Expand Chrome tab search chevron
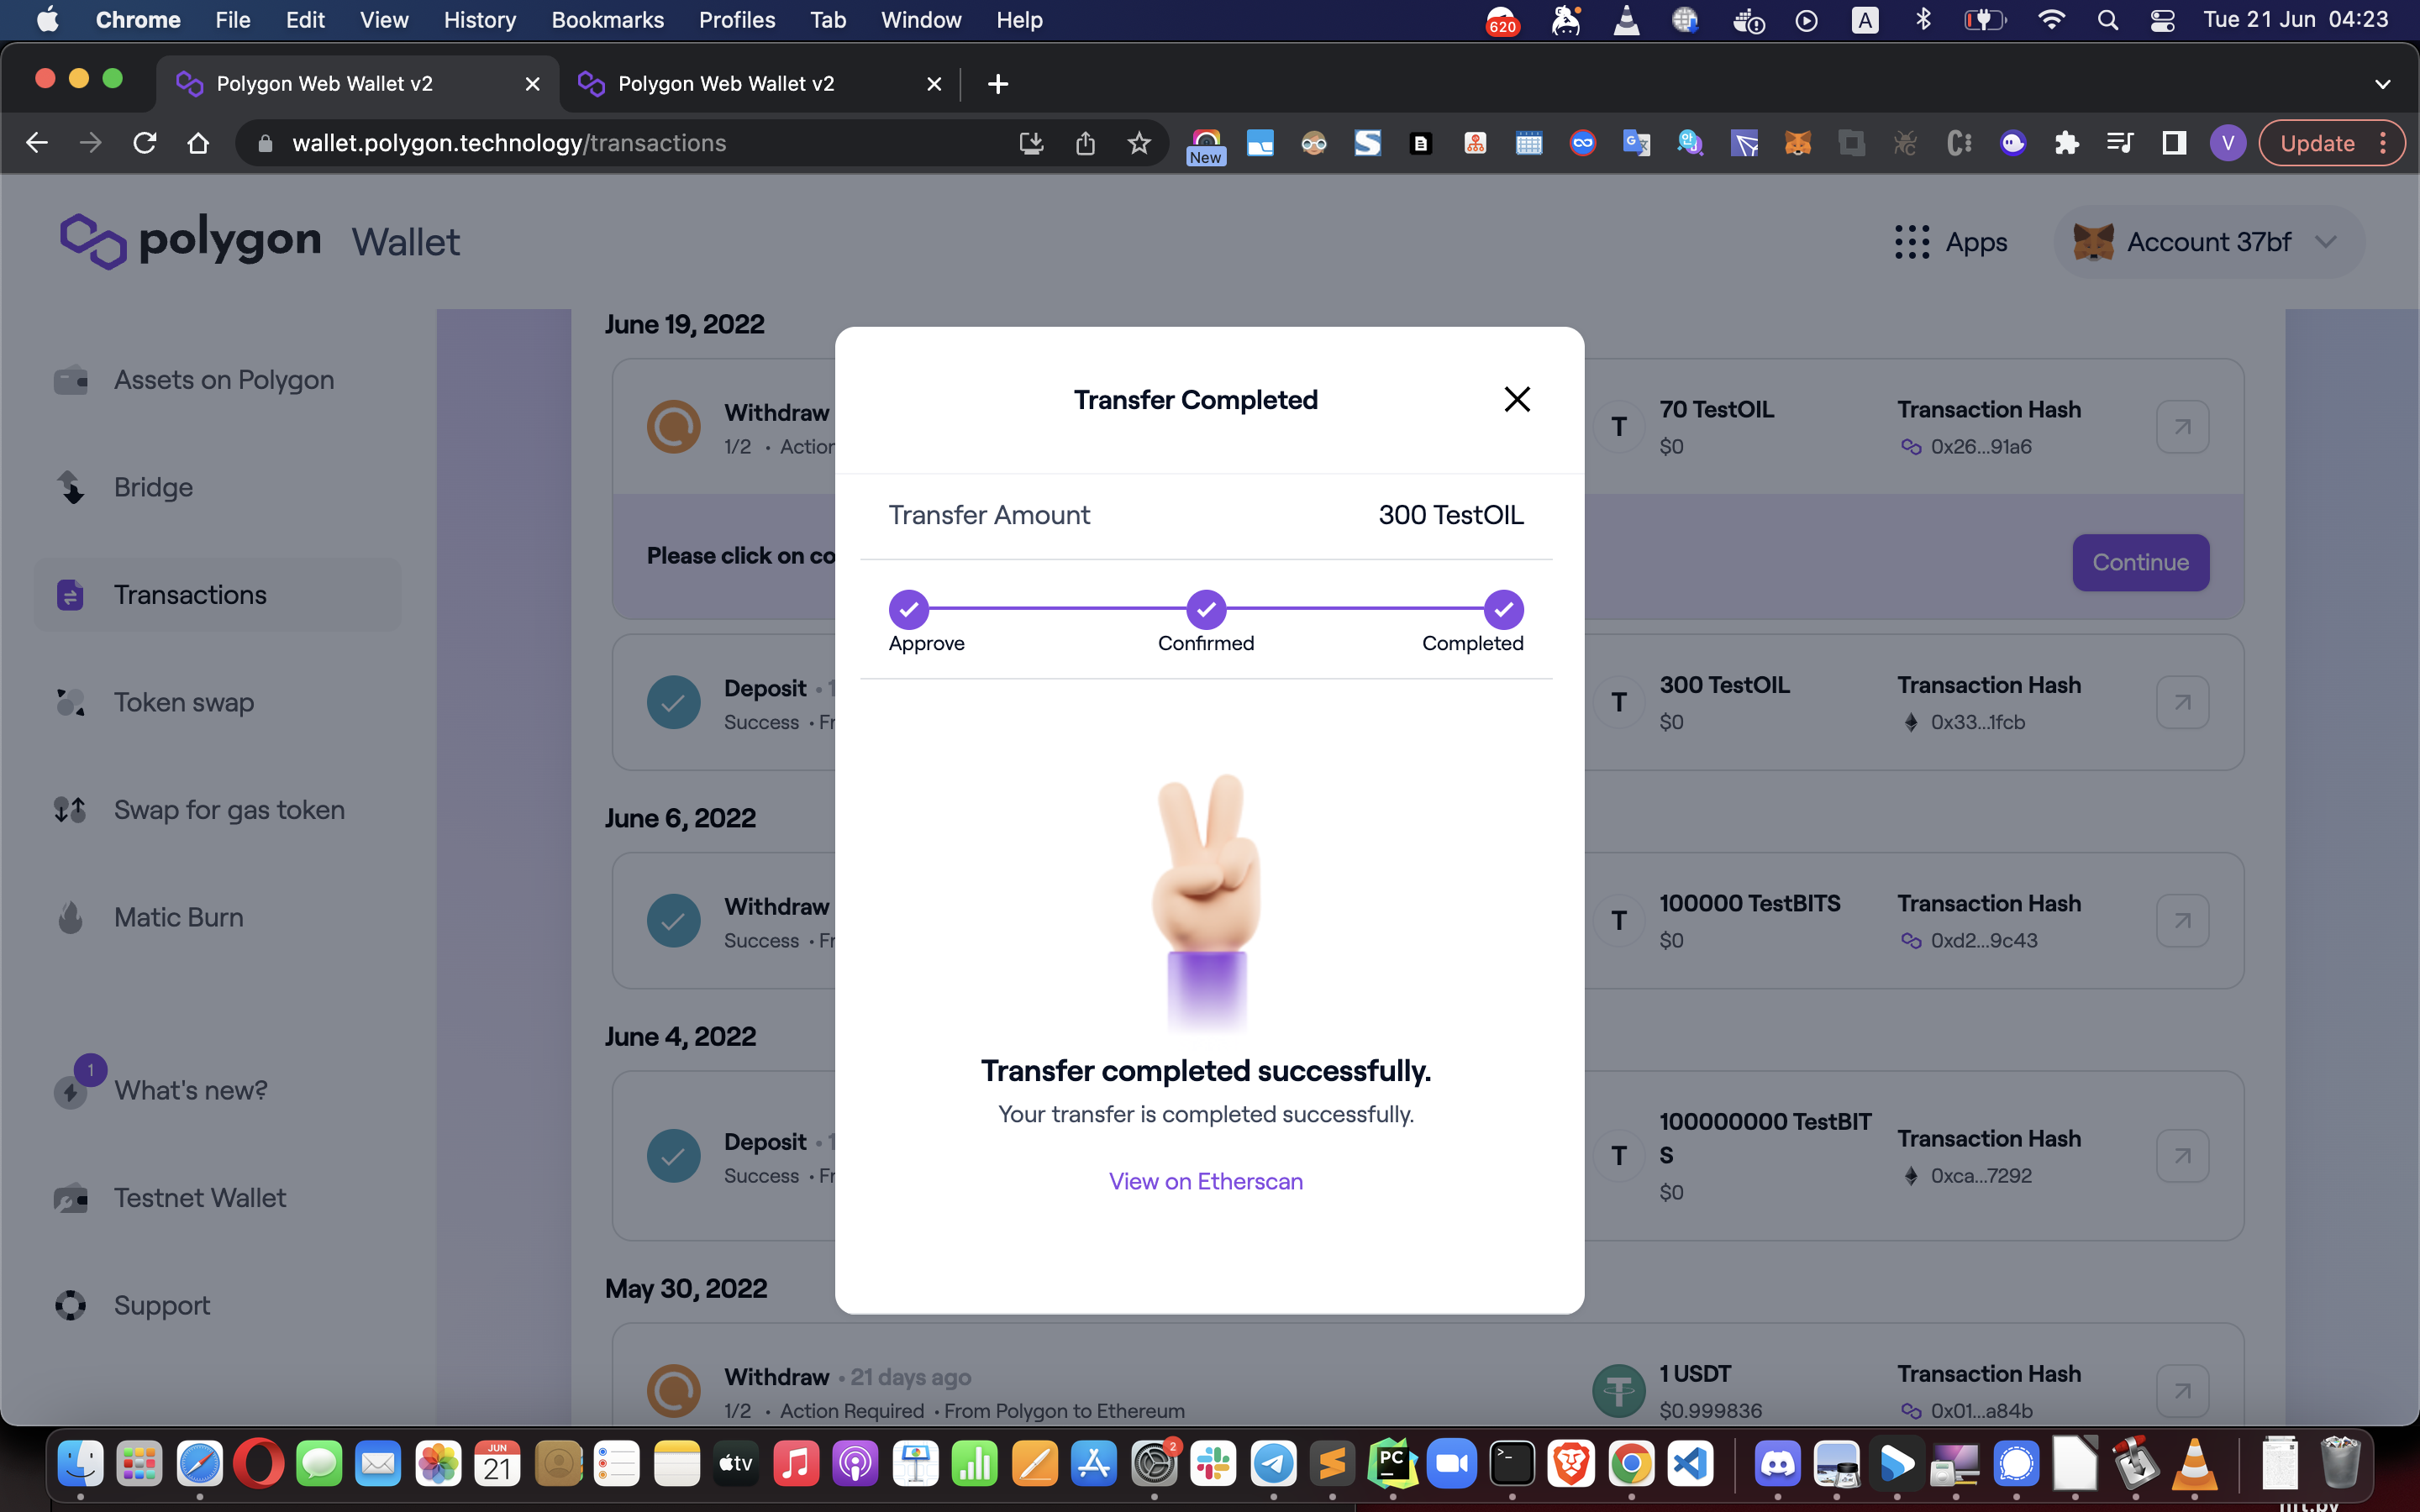This screenshot has height=1512, width=2420. 2382,84
